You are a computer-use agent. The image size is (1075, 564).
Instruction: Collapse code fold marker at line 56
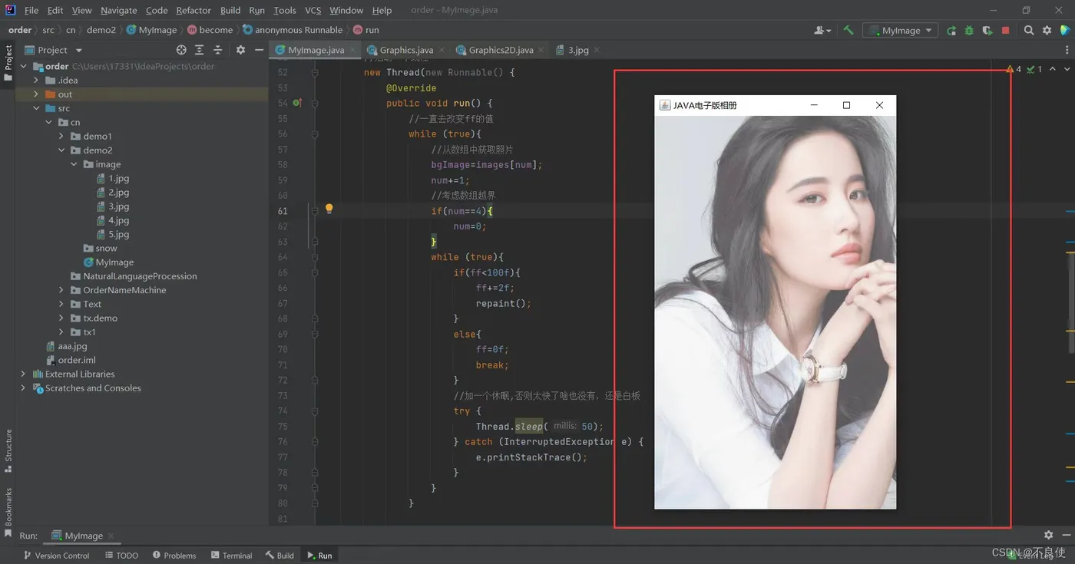coord(315,134)
